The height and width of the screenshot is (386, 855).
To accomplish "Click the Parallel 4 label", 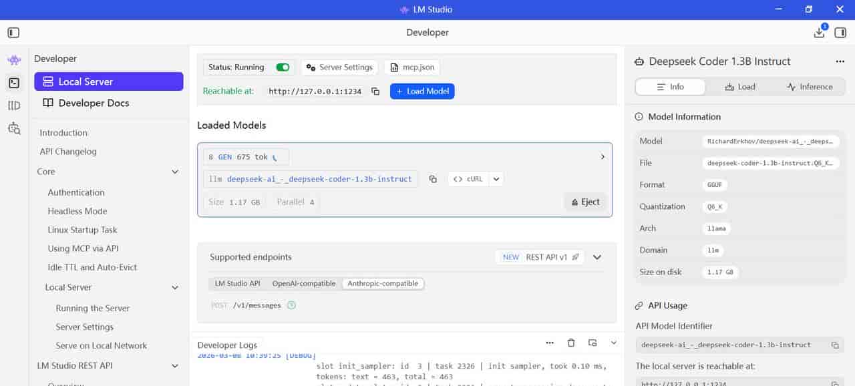I will click(296, 202).
